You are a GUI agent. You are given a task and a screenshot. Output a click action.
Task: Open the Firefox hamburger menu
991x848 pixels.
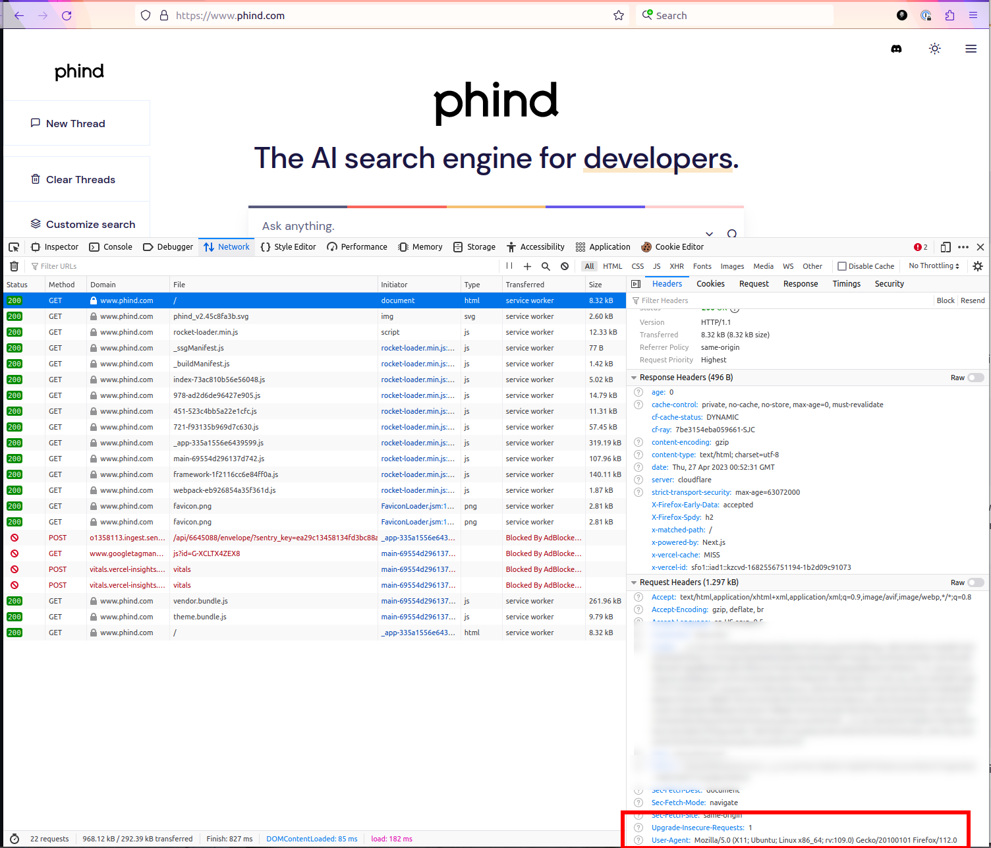(973, 15)
